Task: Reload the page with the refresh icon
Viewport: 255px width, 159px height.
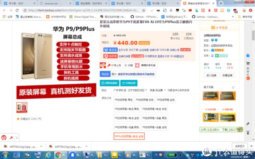Action: [x=17, y=10]
